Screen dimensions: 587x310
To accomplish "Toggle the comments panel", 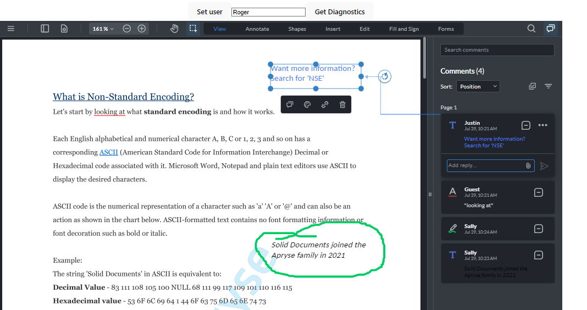I will [550, 29].
